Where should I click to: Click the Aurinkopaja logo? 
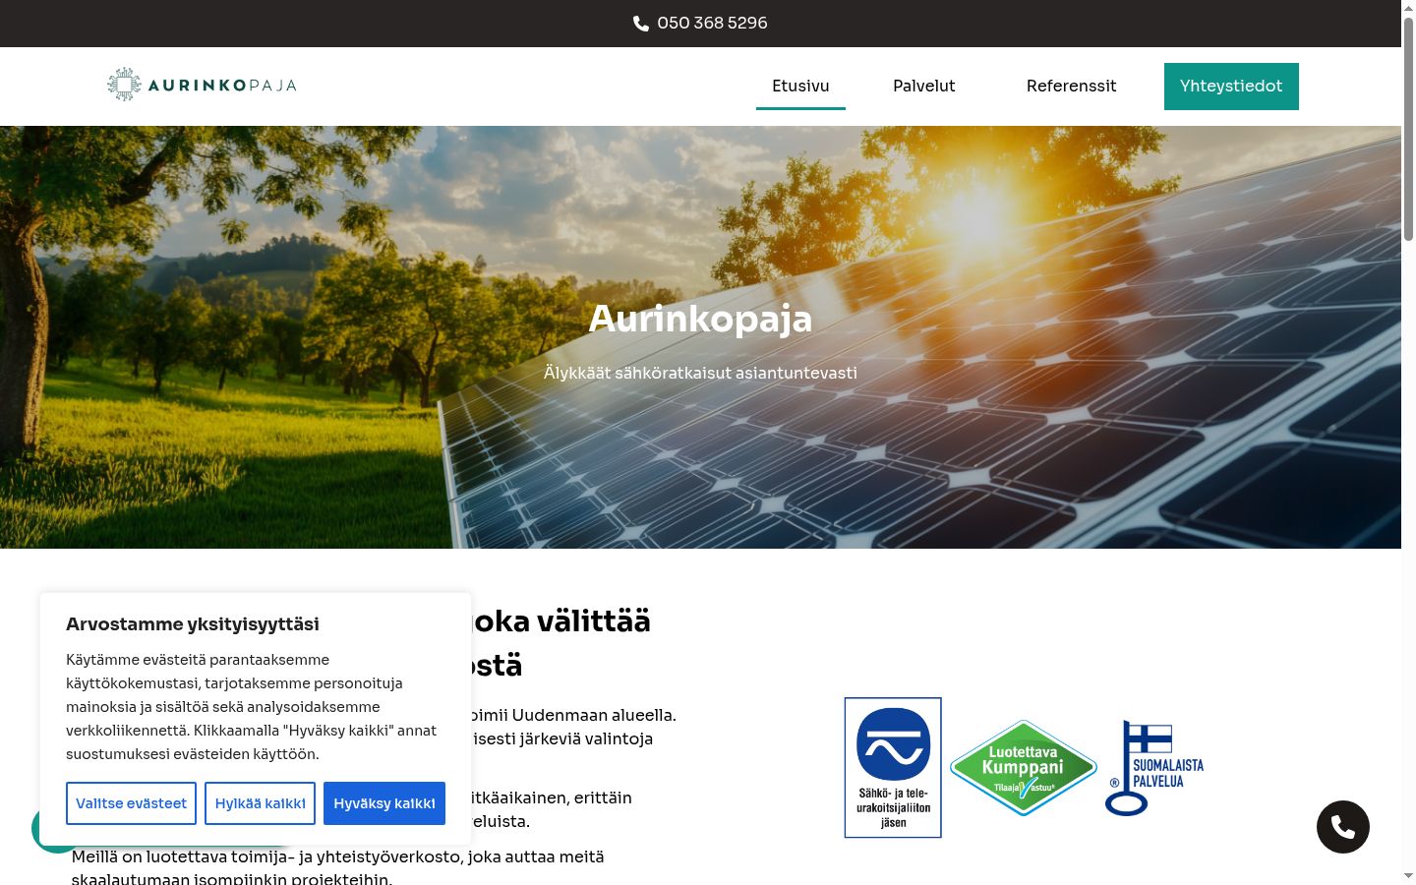pos(202,86)
